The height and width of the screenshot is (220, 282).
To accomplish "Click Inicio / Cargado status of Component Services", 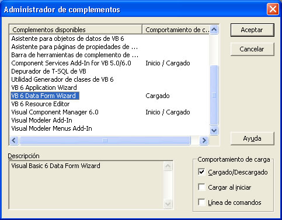I will [x=168, y=63].
